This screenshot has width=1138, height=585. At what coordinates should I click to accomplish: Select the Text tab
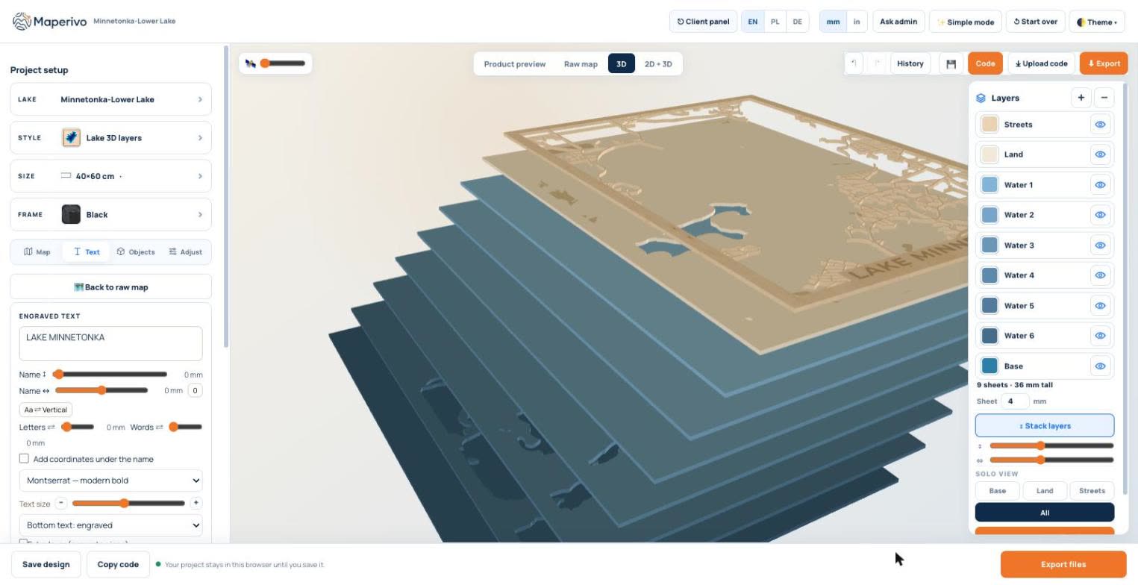coord(87,251)
